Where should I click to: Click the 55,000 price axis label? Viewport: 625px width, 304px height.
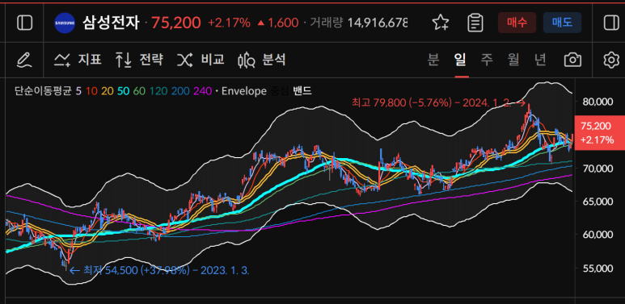point(597,269)
